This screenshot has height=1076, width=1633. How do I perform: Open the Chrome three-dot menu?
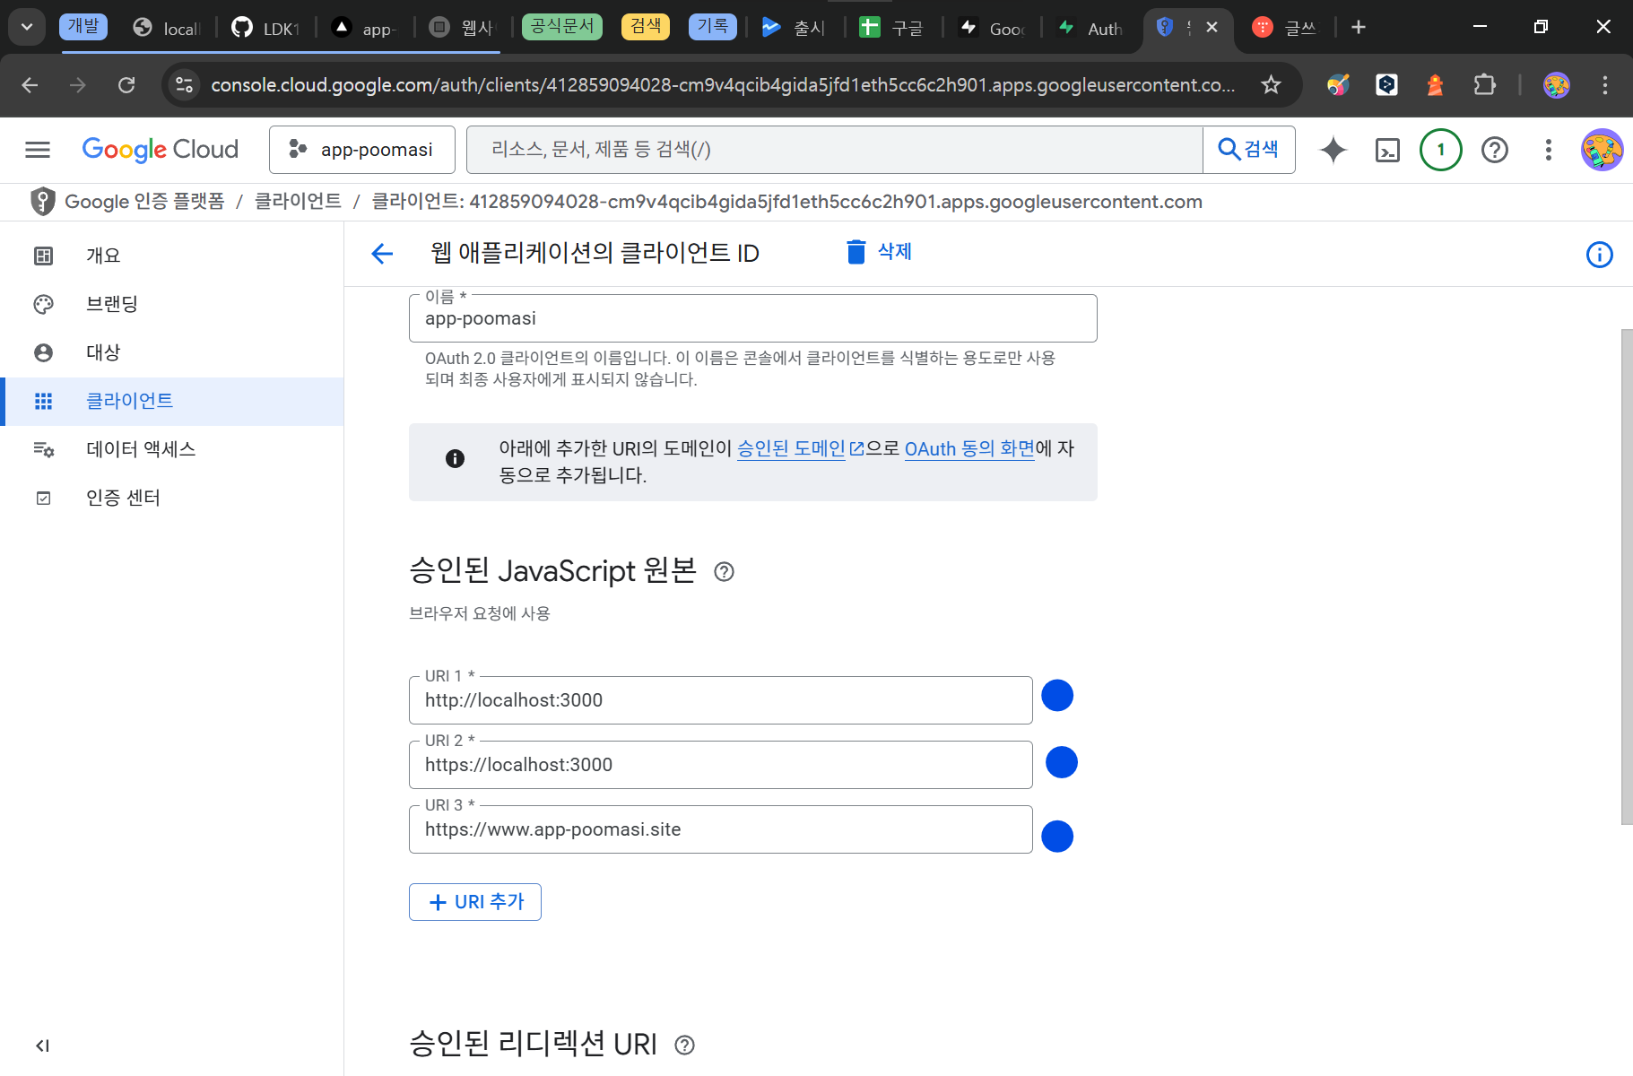pyautogui.click(x=1605, y=85)
